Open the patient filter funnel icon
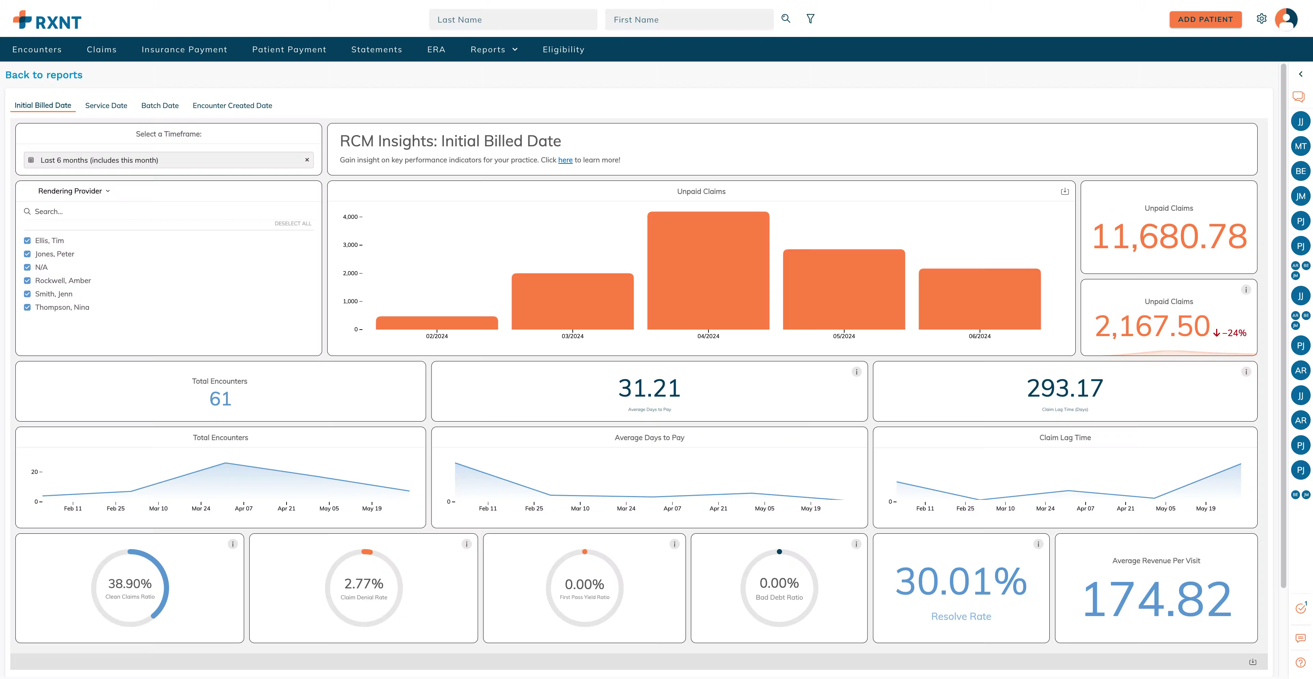The image size is (1313, 679). click(810, 19)
